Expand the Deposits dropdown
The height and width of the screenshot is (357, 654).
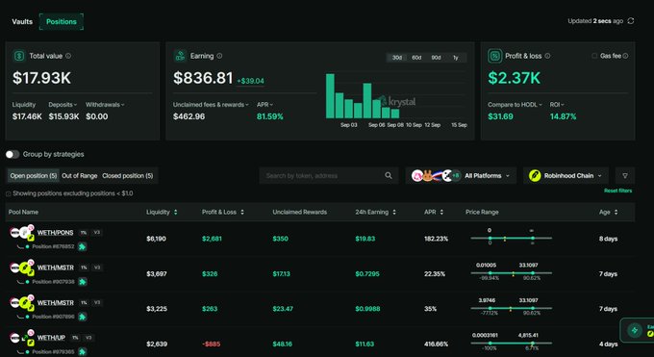pos(63,104)
